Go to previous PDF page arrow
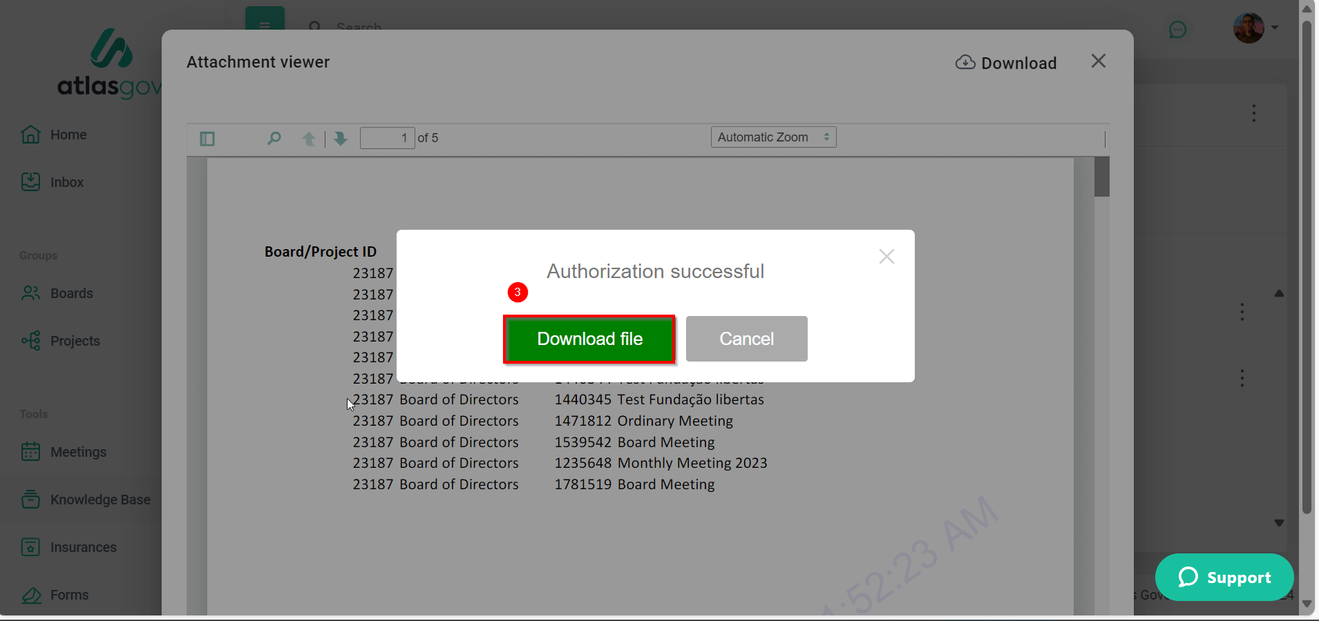 (x=309, y=139)
